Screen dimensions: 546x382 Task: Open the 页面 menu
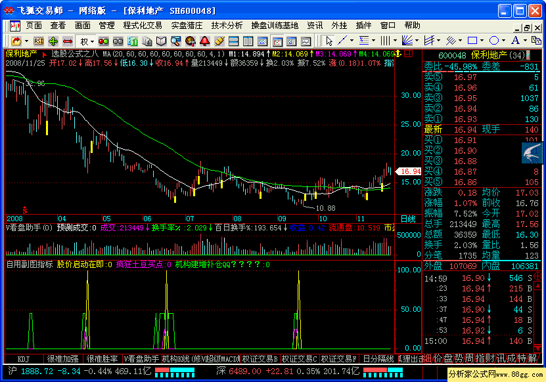(34, 26)
